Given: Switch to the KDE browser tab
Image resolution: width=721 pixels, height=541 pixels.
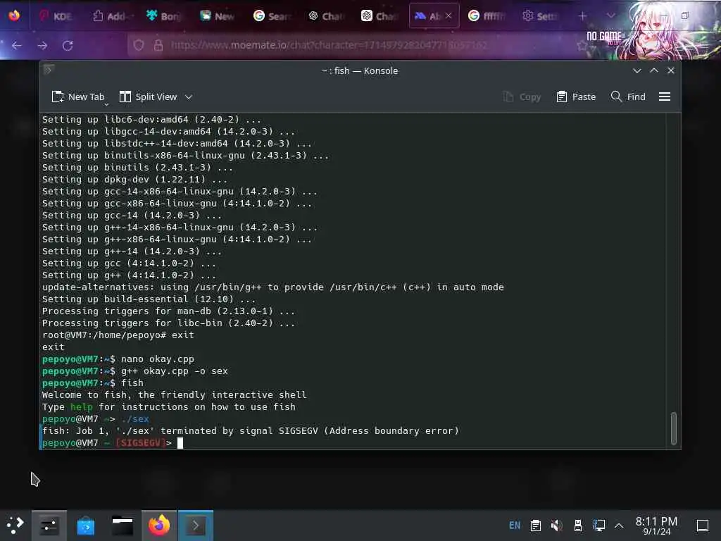Looking at the screenshot, I should 56,16.
